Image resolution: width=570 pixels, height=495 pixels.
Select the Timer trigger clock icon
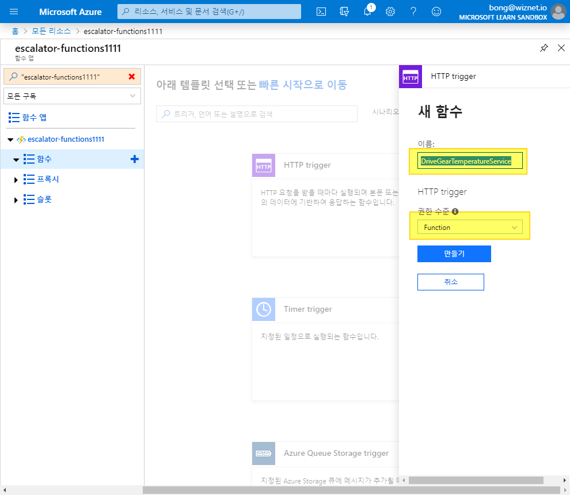coord(264,309)
